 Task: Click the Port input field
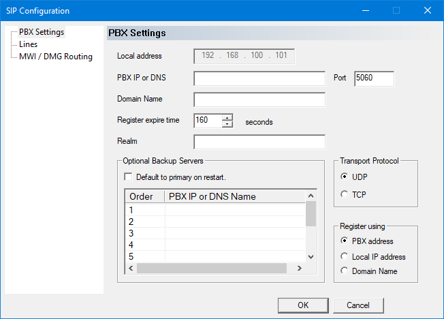(374, 79)
